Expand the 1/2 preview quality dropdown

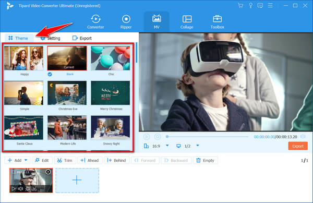pyautogui.click(x=198, y=146)
